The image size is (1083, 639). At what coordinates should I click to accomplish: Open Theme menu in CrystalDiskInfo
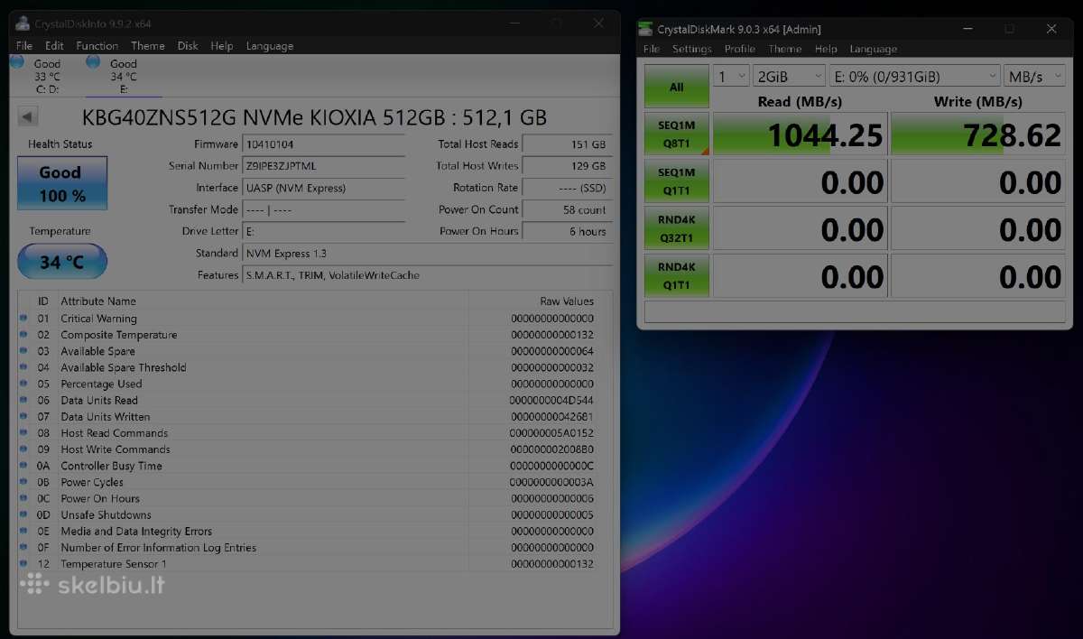coord(148,46)
